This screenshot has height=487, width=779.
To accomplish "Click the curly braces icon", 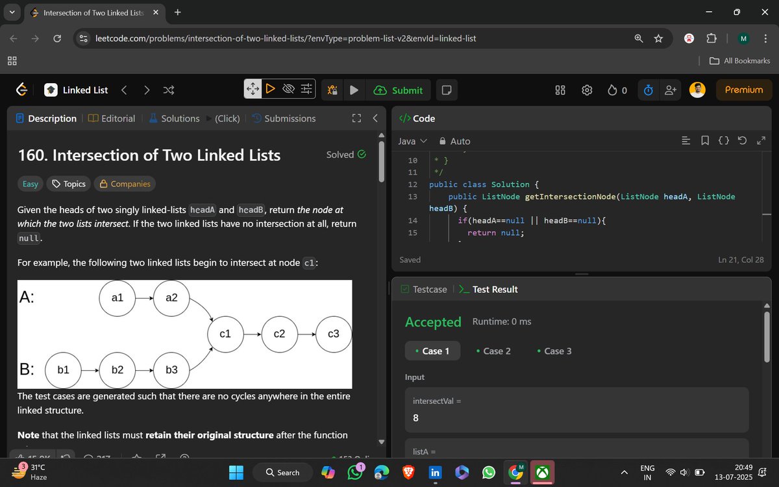I will [x=724, y=141].
